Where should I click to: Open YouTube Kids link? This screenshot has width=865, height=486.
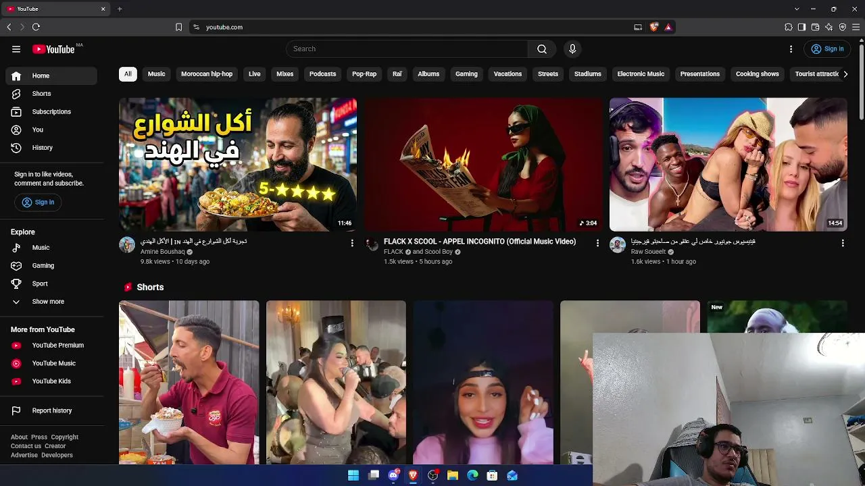pos(51,381)
